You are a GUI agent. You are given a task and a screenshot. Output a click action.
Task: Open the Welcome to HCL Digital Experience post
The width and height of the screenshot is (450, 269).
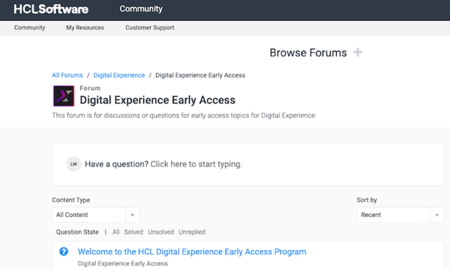coord(192,252)
